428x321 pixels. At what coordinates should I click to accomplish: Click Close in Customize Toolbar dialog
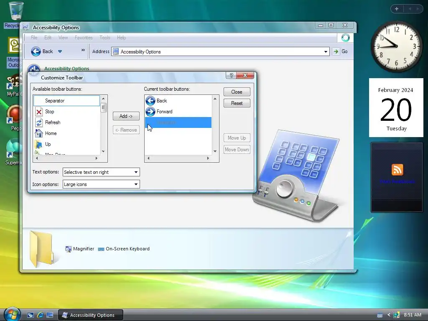coord(237,92)
